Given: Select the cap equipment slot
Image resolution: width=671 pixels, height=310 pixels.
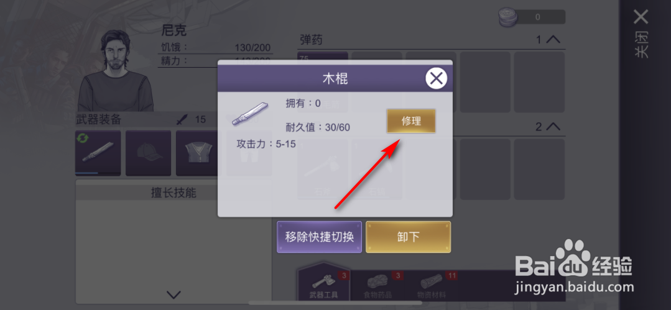Looking at the screenshot, I should [148, 153].
